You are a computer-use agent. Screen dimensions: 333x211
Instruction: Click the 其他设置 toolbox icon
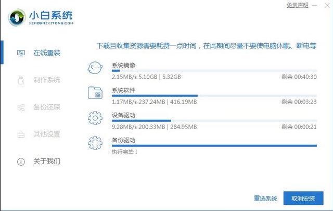(x=21, y=134)
